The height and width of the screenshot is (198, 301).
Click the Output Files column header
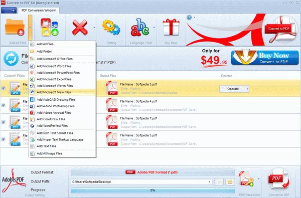pos(108,76)
